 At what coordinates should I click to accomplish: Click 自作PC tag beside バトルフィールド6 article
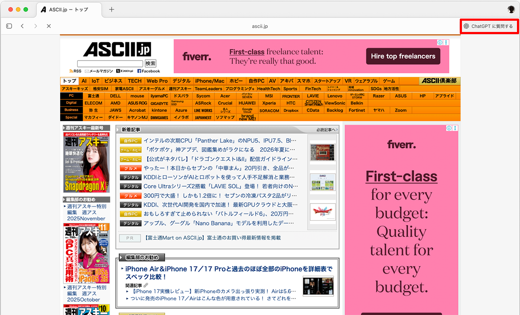[131, 214]
